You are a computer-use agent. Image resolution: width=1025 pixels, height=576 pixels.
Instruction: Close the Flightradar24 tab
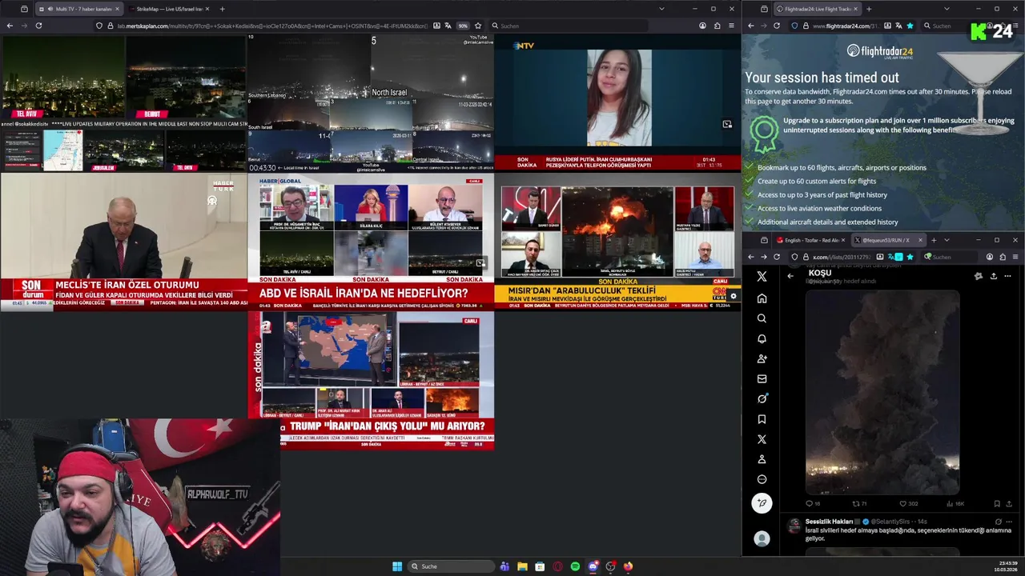coord(855,9)
